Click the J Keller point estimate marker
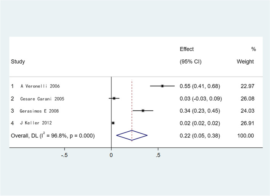The image size is (270, 196). click(113, 123)
